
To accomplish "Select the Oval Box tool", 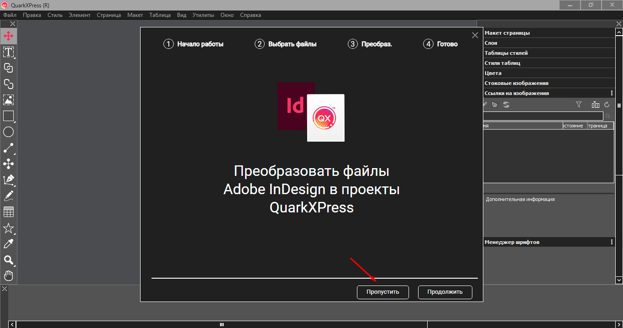I will 8,132.
